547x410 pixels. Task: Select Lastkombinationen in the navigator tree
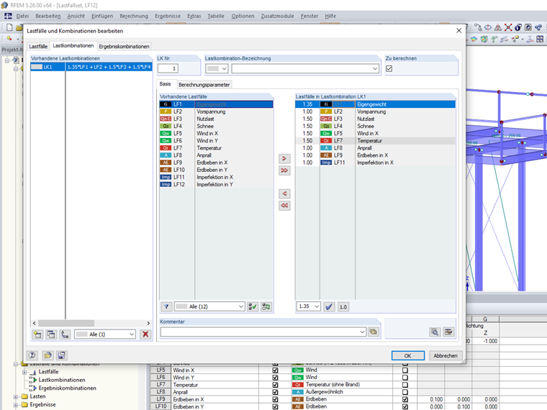(x=62, y=380)
